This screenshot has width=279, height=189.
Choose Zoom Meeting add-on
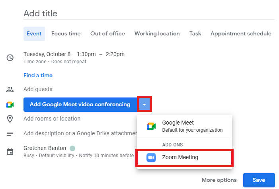pyautogui.click(x=185, y=157)
